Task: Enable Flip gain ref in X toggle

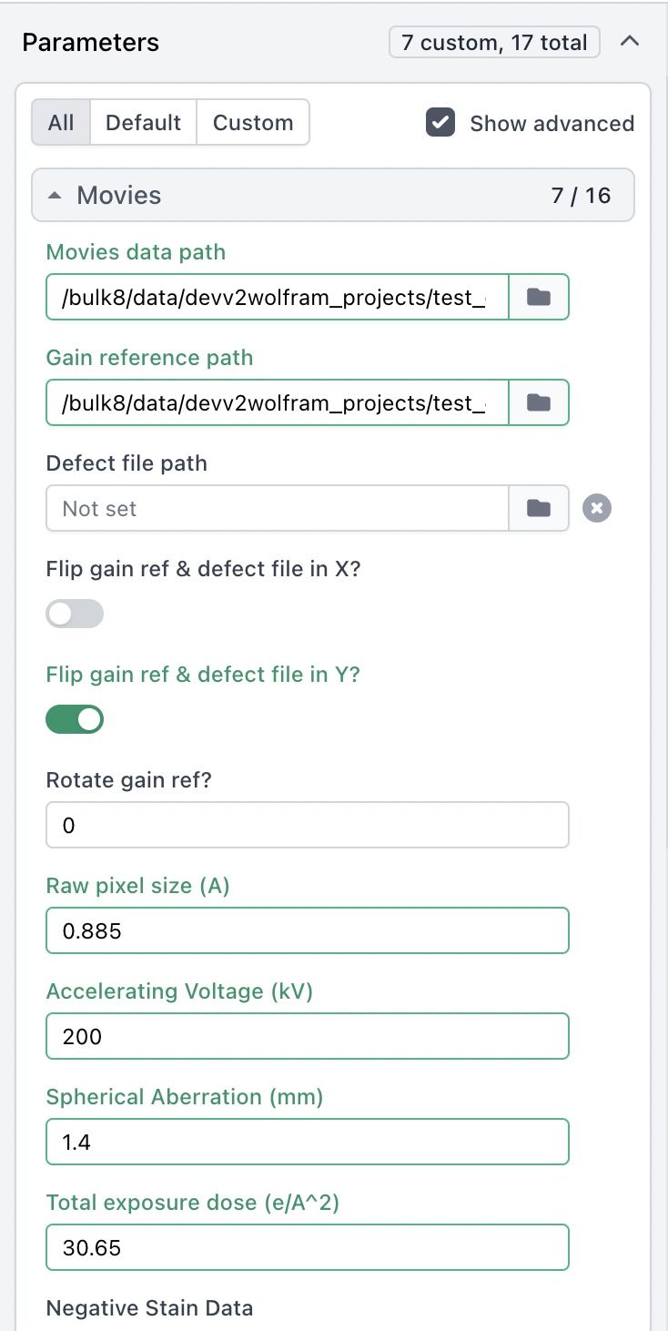Action: tap(75, 615)
